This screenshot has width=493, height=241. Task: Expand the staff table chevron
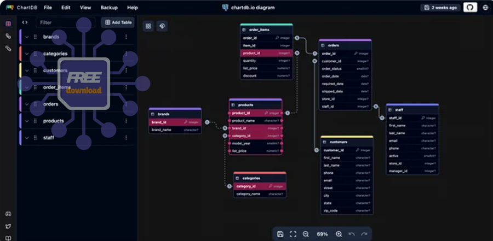click(x=27, y=138)
